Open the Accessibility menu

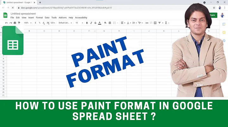[x=81, y=18]
